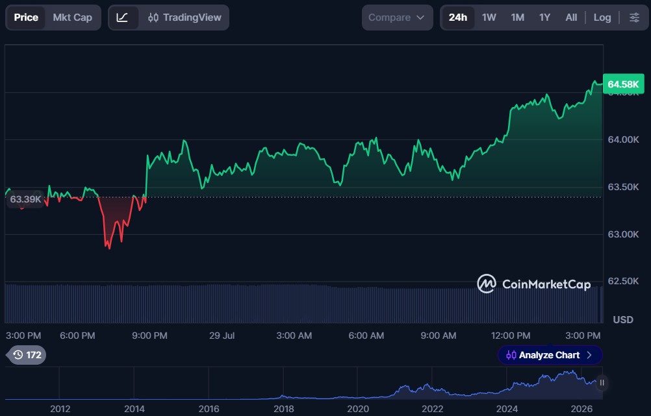Screen dimensions: 651x416
Task: Select the Mkt Cap tab
Action: pos(72,18)
